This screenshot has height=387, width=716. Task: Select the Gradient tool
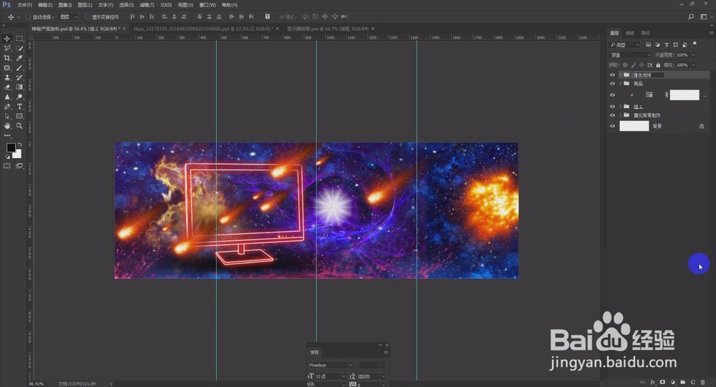click(19, 87)
